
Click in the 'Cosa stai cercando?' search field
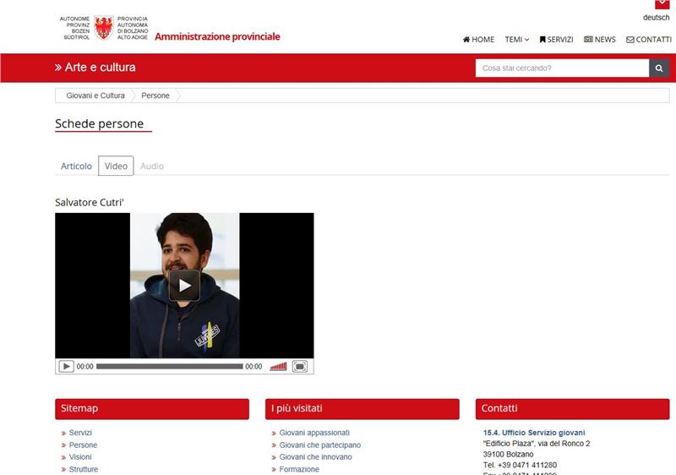tap(561, 68)
